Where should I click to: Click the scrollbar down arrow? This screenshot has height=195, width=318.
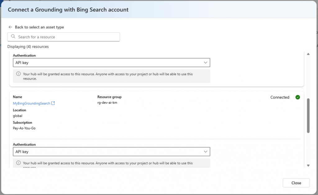pyautogui.click(x=308, y=166)
